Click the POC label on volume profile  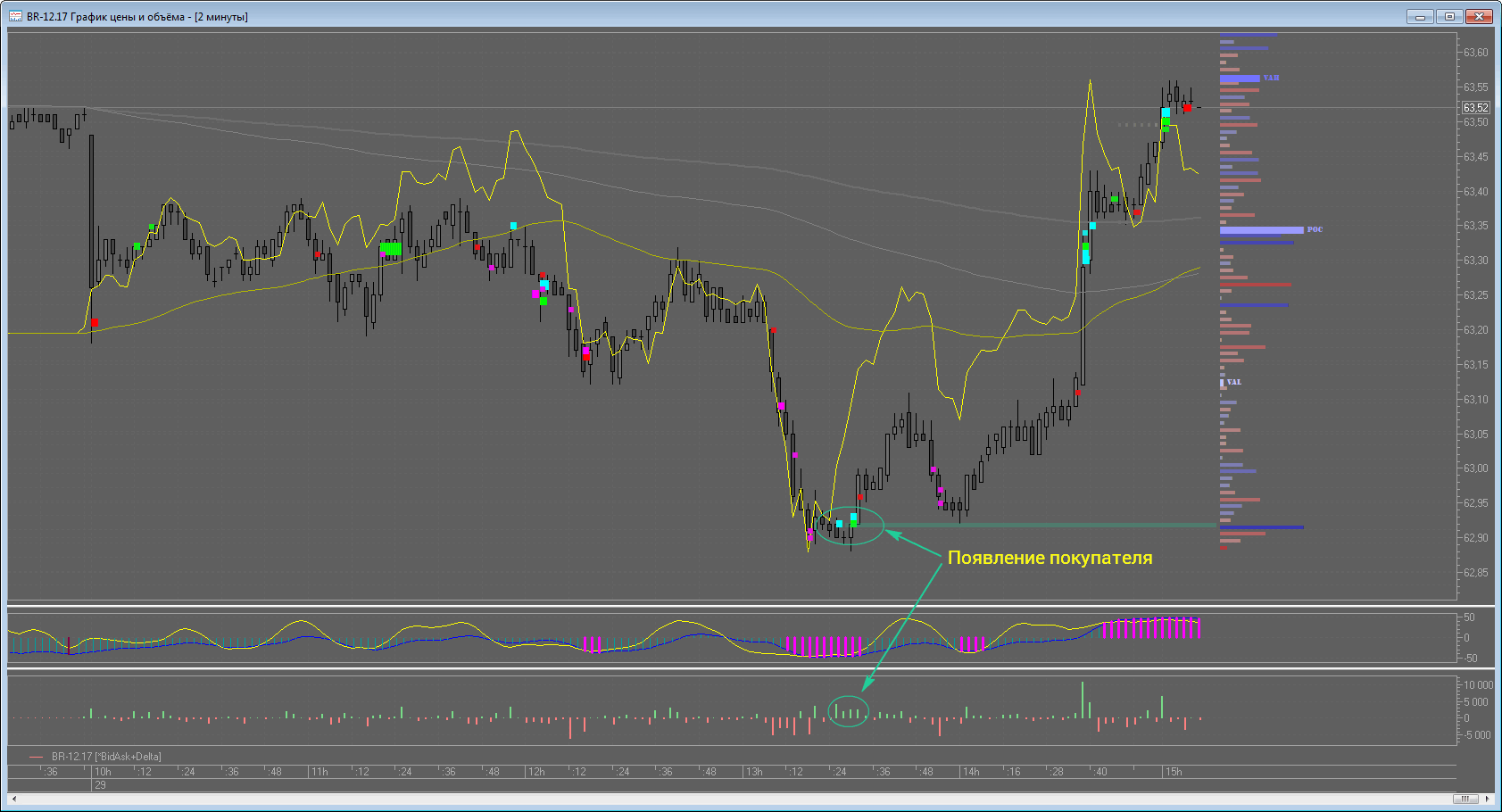click(1315, 230)
